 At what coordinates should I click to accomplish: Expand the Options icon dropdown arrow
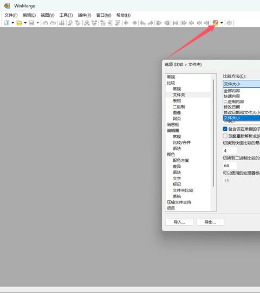(x=222, y=23)
